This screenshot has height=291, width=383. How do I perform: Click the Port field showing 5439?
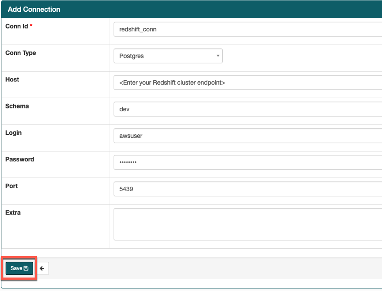click(x=247, y=189)
